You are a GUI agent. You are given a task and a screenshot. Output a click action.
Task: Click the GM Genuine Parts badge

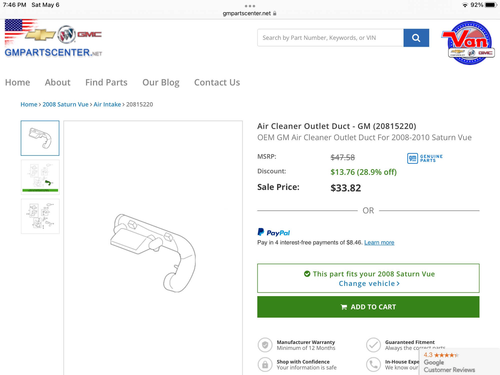click(x=425, y=158)
